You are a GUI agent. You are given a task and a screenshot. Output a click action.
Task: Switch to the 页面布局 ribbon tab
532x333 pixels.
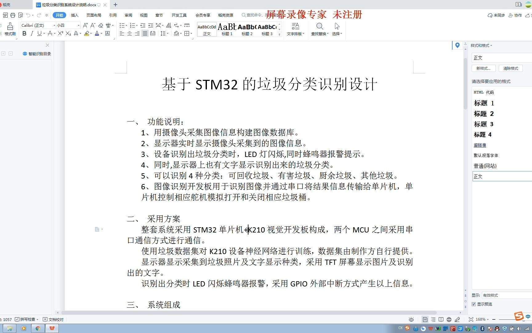coord(94,15)
